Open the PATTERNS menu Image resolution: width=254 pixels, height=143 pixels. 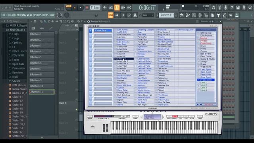coord(21,15)
